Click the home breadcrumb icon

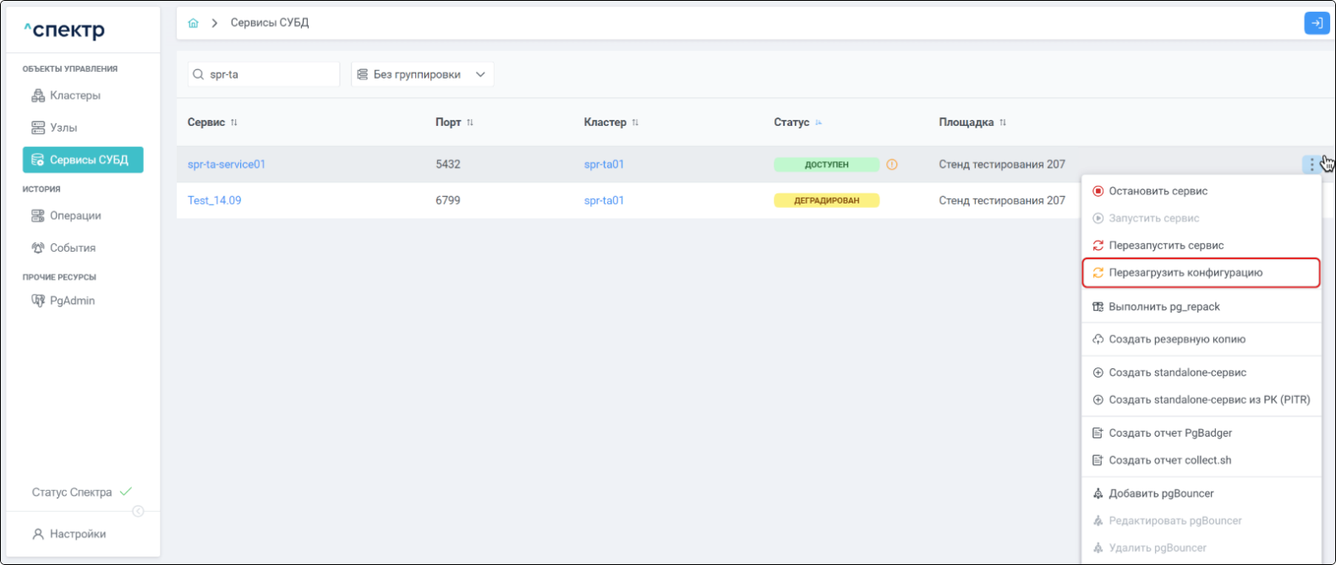click(194, 24)
